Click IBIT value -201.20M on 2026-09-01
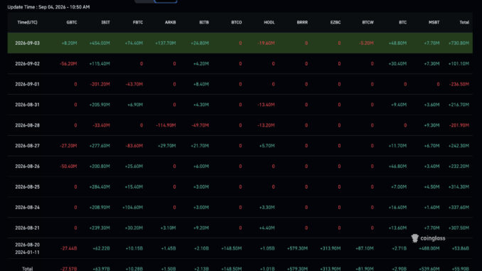The width and height of the screenshot is (482, 271). click(100, 84)
